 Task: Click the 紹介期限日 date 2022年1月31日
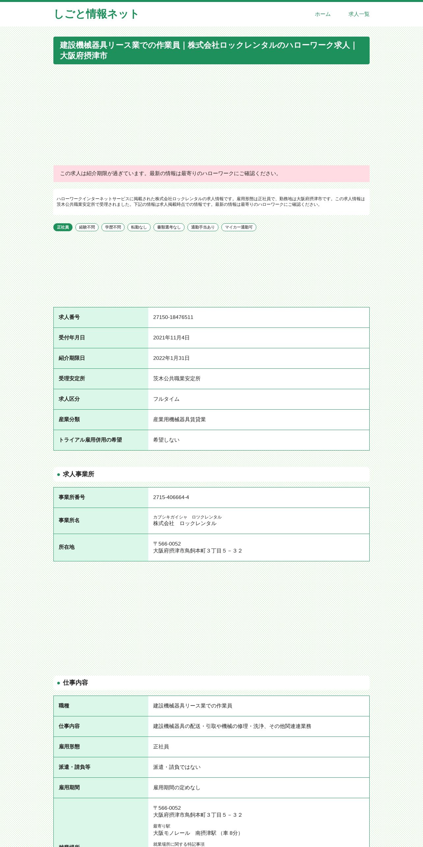(171, 358)
